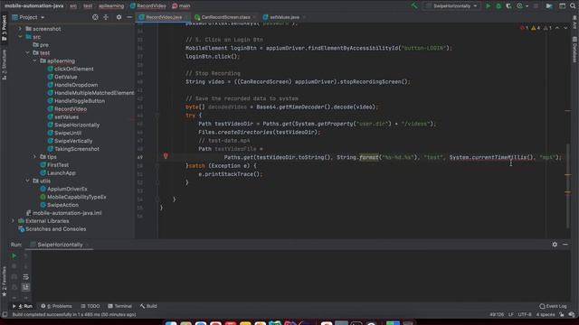Select SwipeVertically class in project tree
The image size is (579, 325).
click(73, 141)
